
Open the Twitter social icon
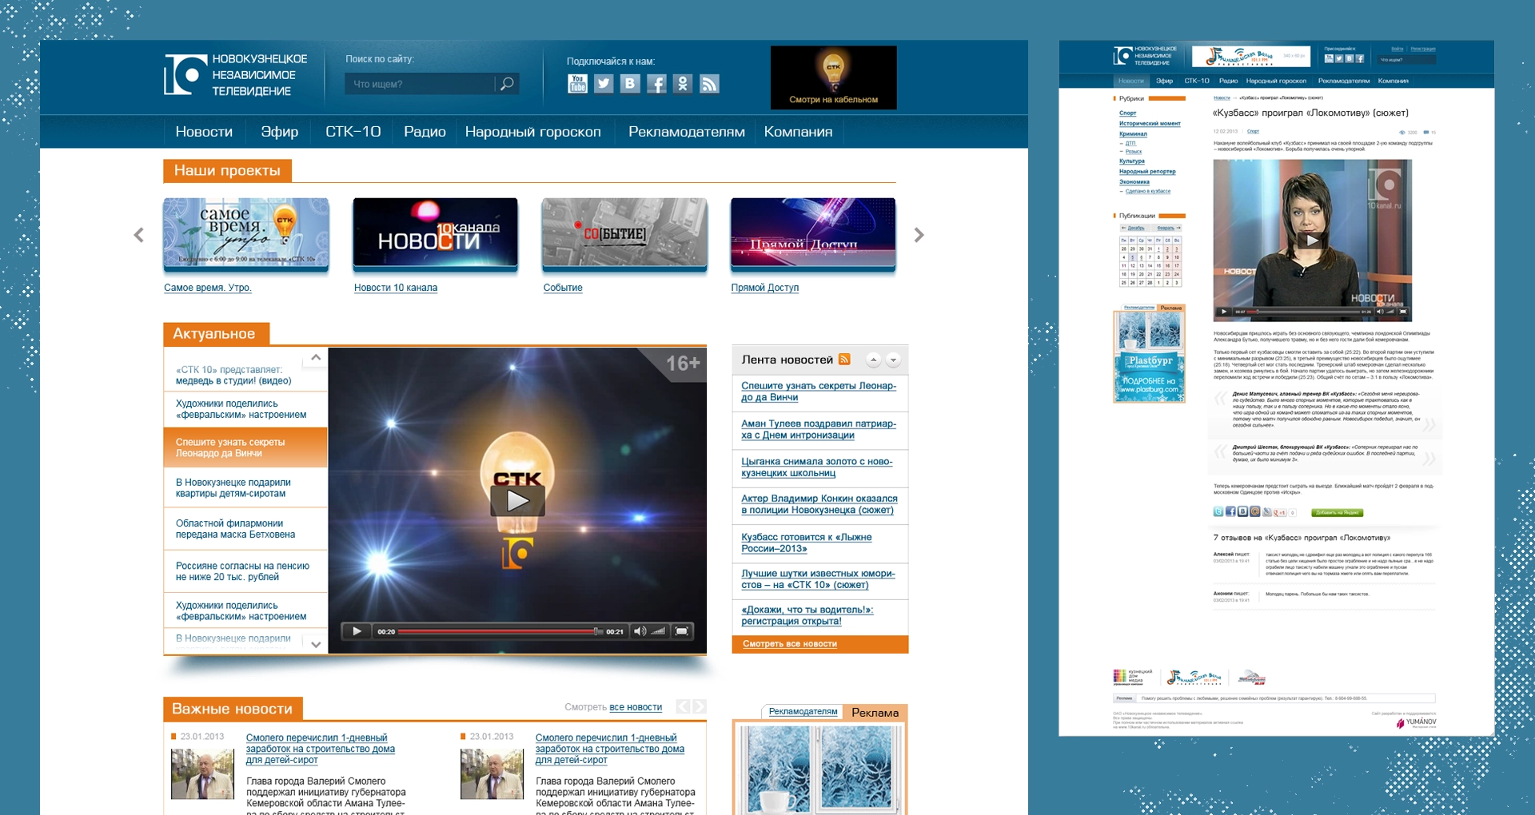tap(604, 84)
